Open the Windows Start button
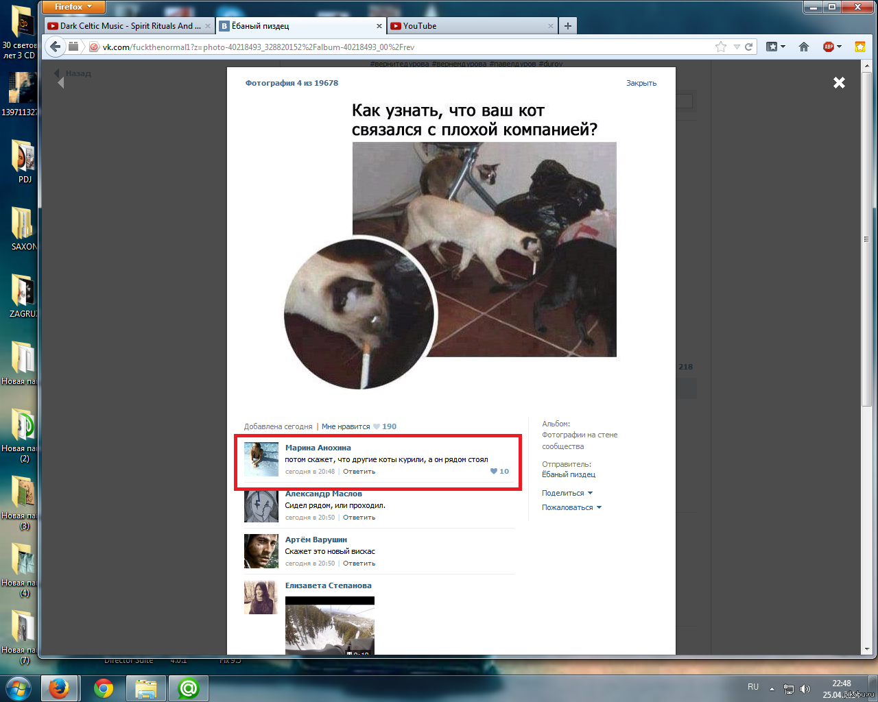This screenshot has height=702, width=878. pyautogui.click(x=18, y=688)
